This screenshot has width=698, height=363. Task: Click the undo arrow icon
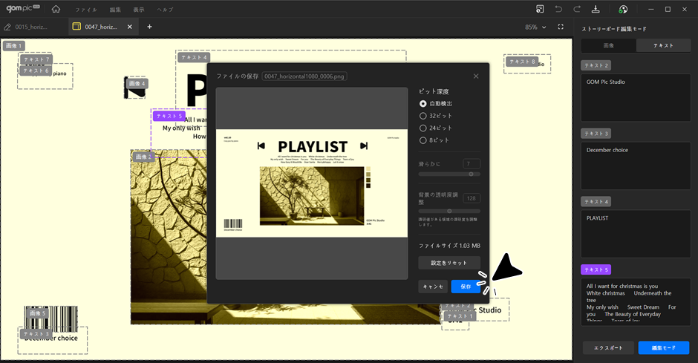(558, 9)
